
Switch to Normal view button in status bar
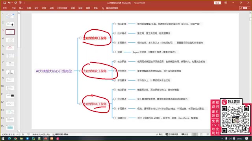point(195,134)
